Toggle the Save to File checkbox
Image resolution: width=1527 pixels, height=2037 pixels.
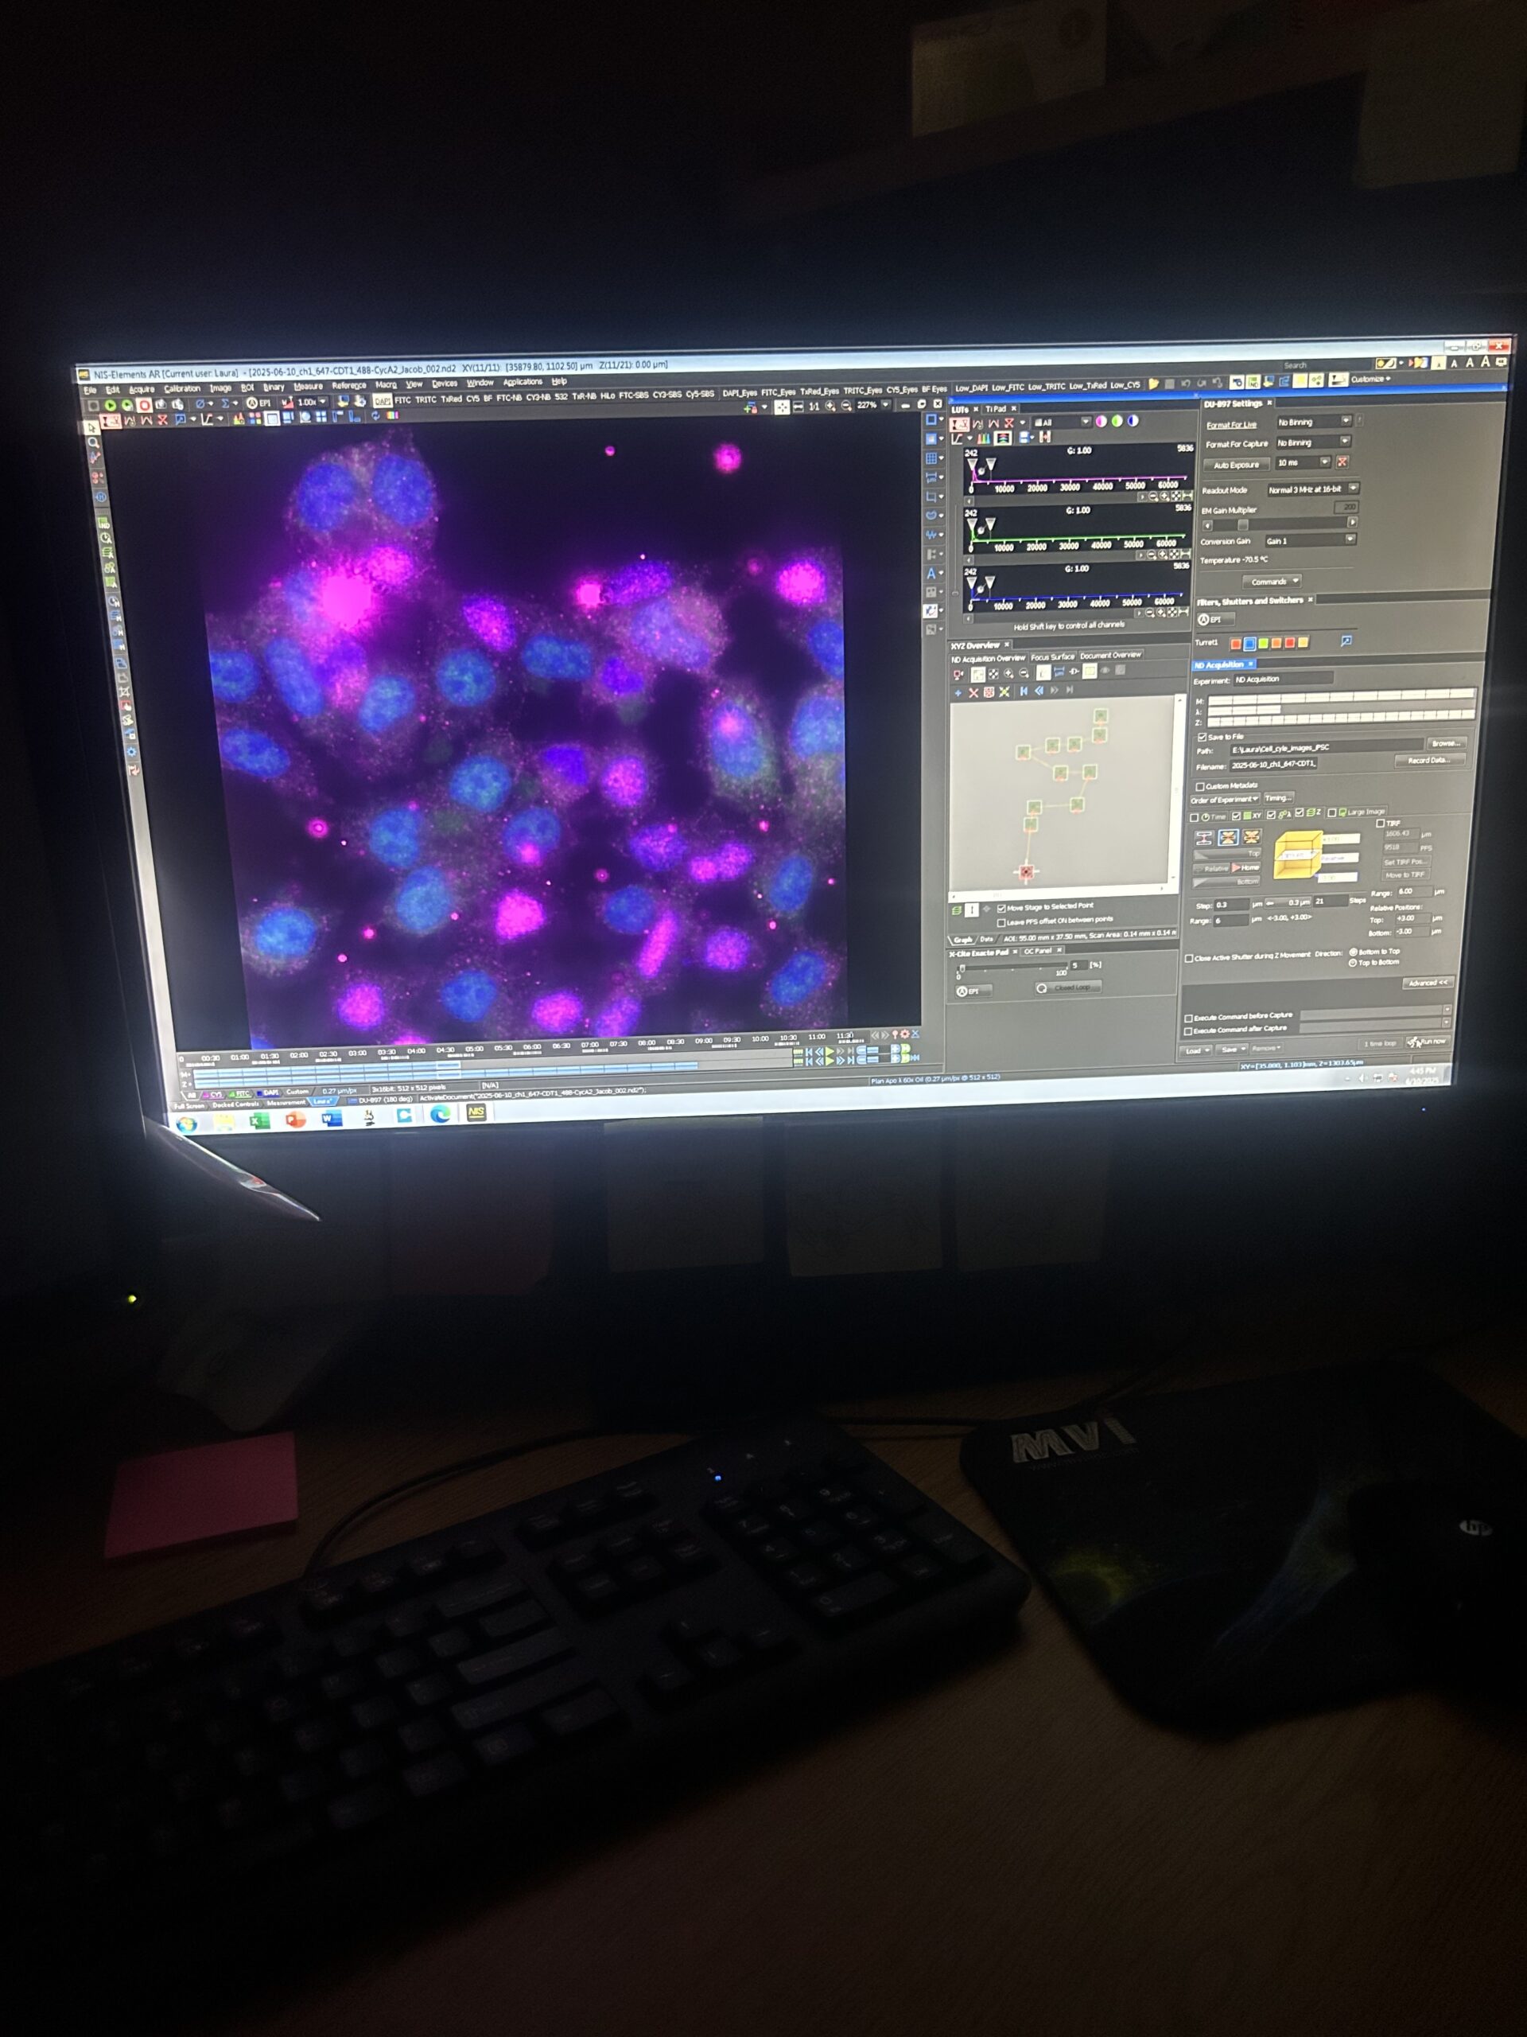[x=1201, y=737]
